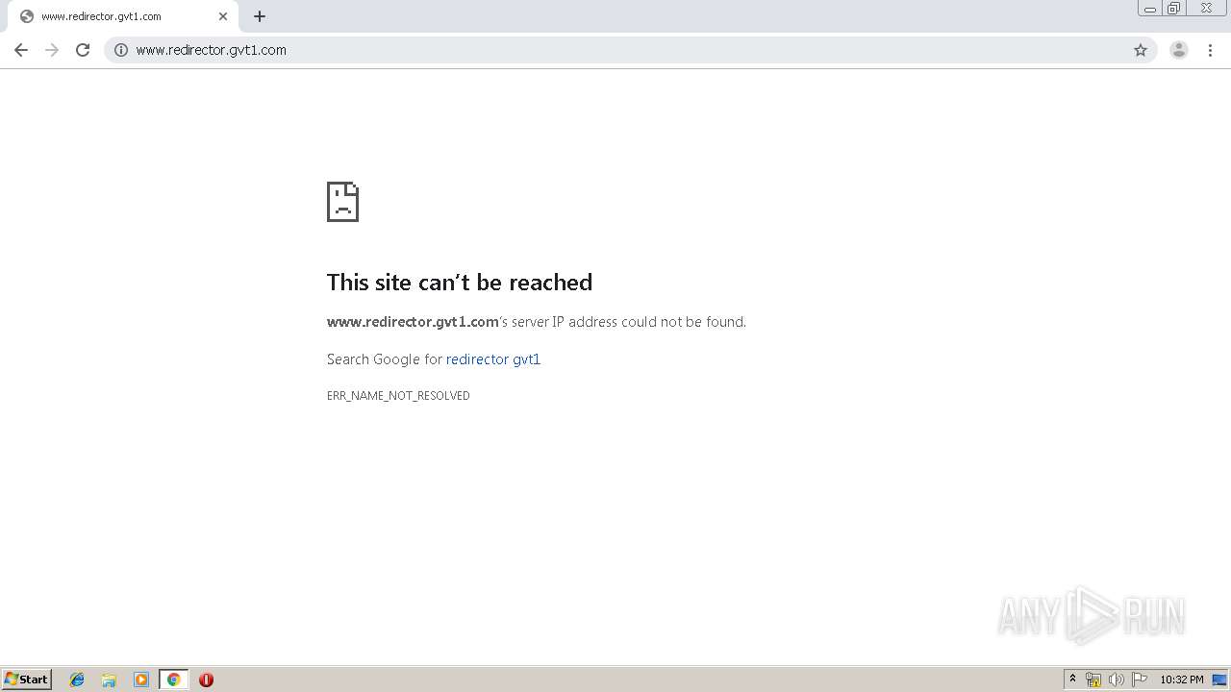Viewport: 1231px width, 692px height.
Task: Open the 'redirector gvt1' Google search link
Action: point(493,359)
